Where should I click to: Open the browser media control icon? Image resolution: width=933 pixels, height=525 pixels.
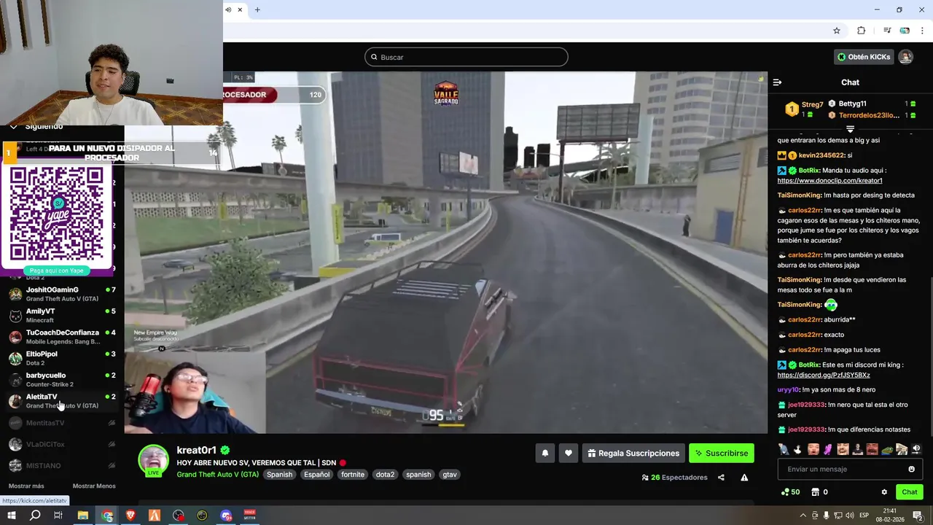[887, 31]
